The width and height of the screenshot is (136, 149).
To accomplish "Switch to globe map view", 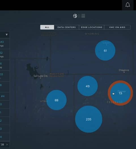I will click(x=75, y=16).
